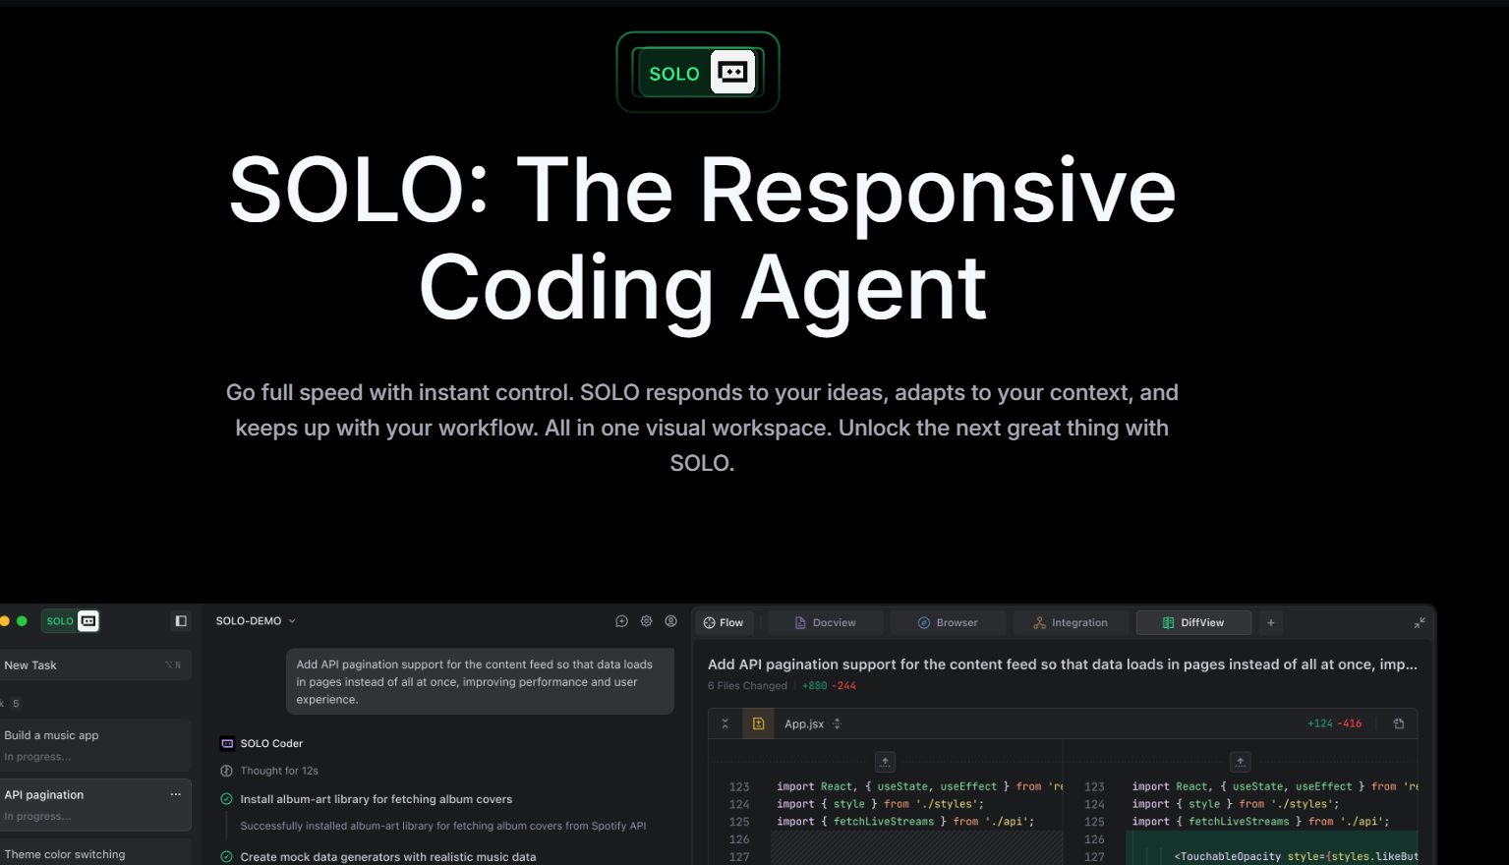Viewport: 1509px width, 865px height.
Task: Open settings gear in chat header
Action: tap(646, 621)
